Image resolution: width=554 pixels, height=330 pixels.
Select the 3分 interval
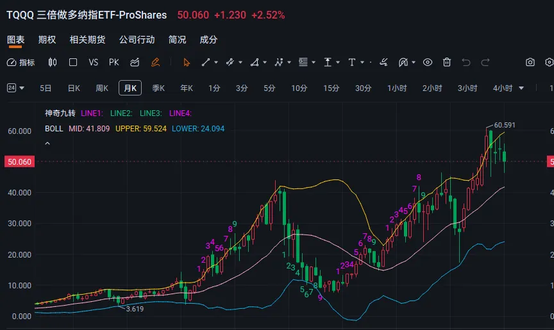[x=242, y=88]
